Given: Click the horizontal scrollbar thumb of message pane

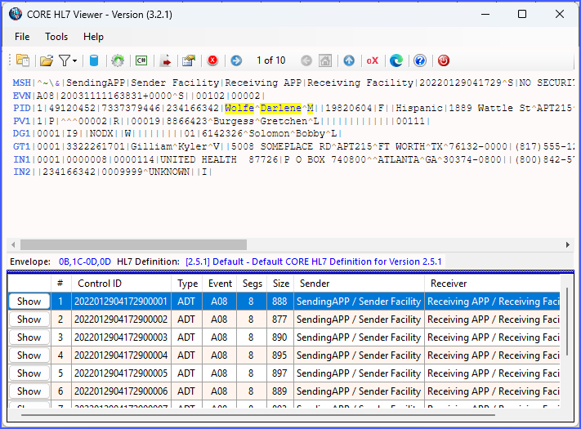Looking at the screenshot, I should [x=133, y=244].
